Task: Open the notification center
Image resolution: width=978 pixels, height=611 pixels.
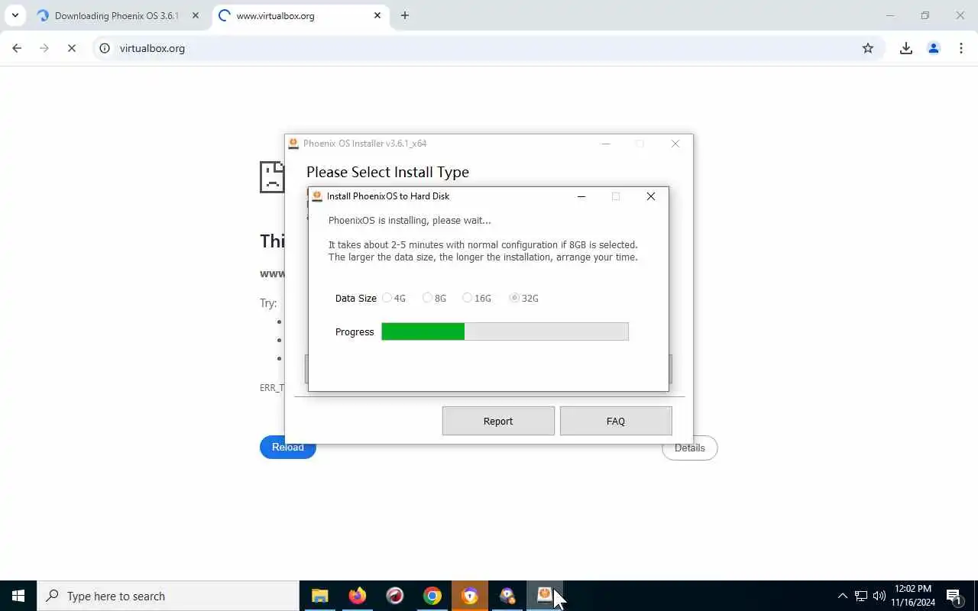Action: (x=954, y=596)
